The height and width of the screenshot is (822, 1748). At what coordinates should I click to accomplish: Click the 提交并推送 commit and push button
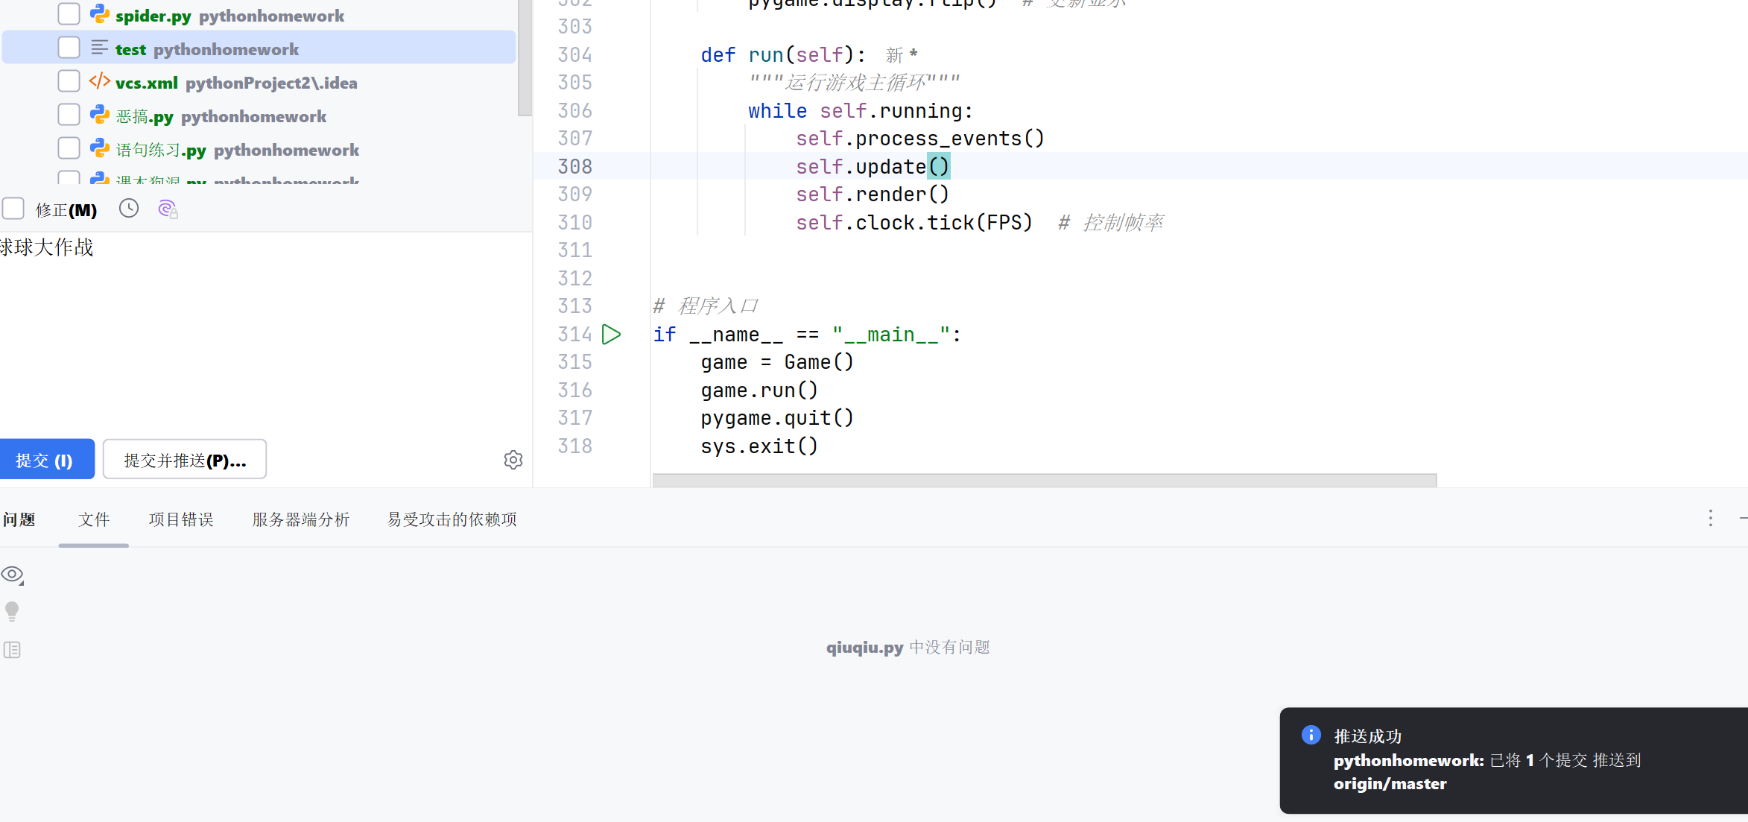pyautogui.click(x=185, y=460)
